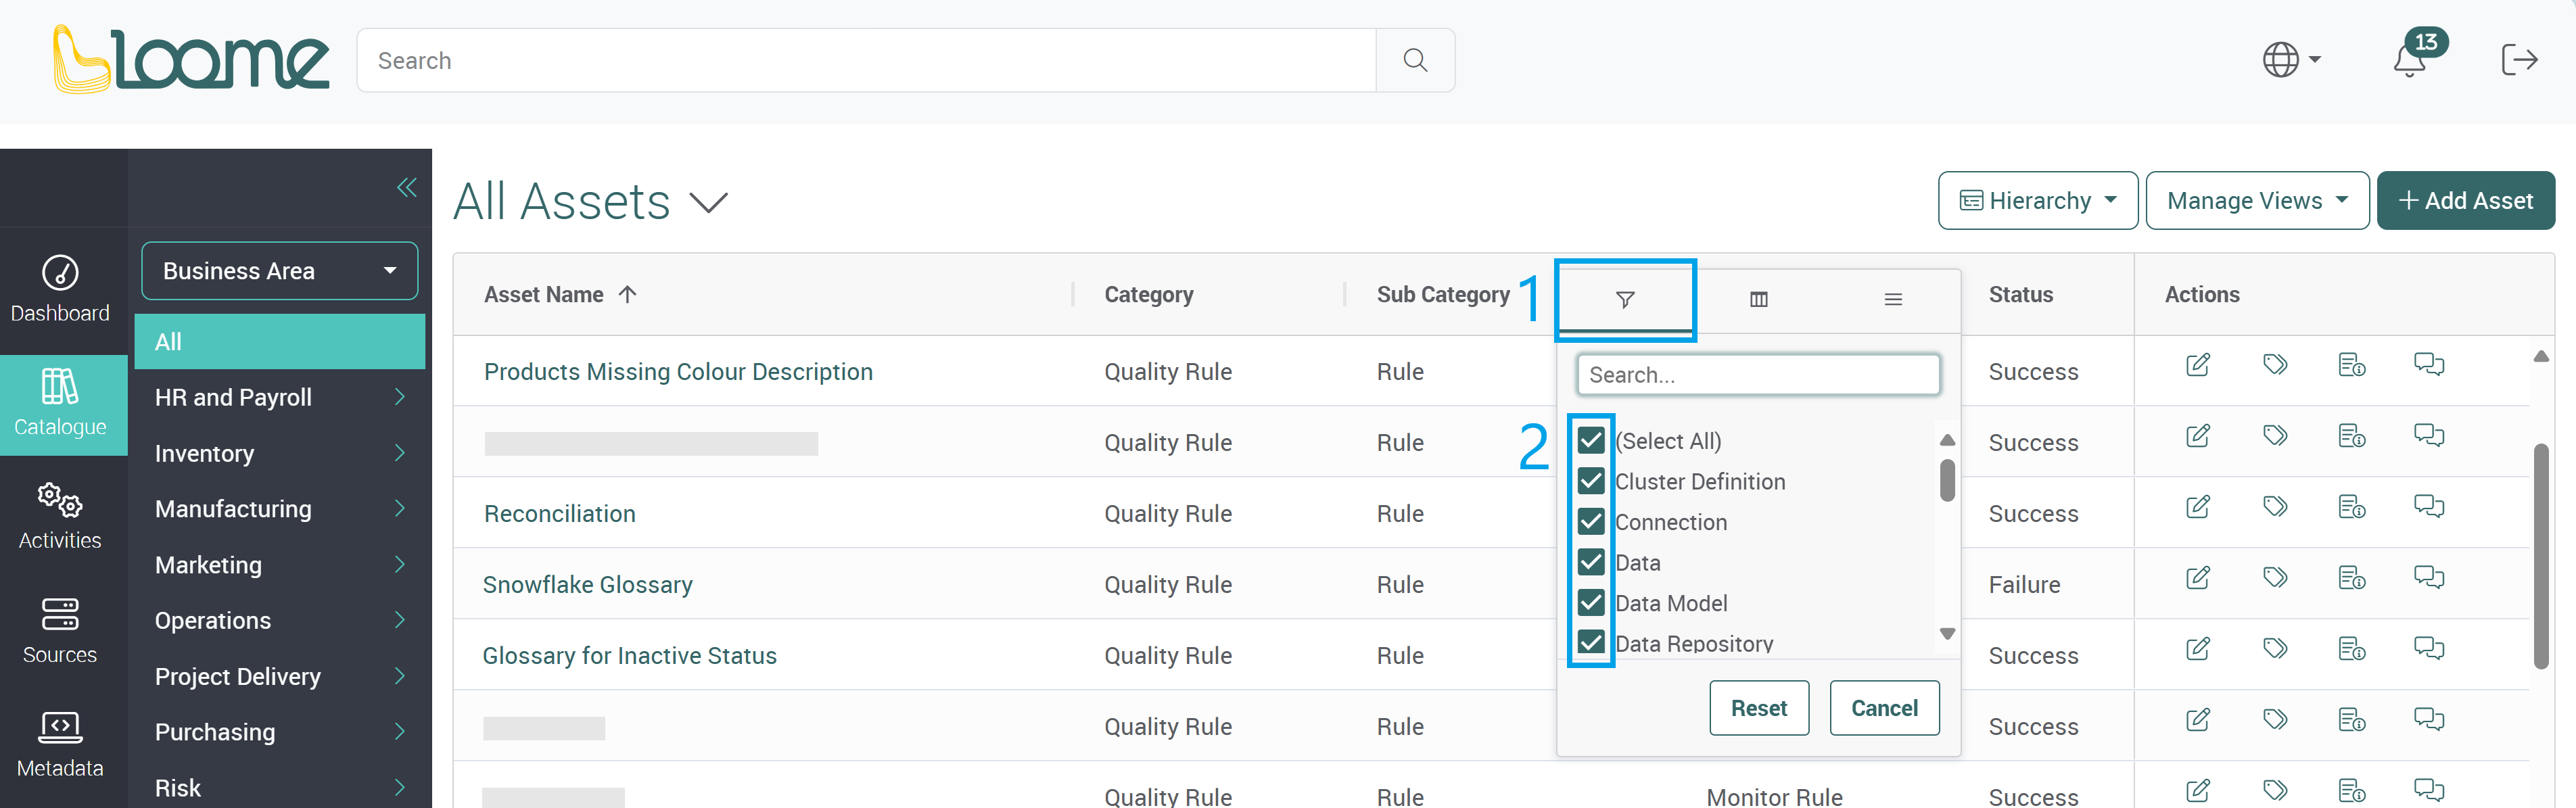Open comments for Snowflake Glossary row

coord(2429,578)
